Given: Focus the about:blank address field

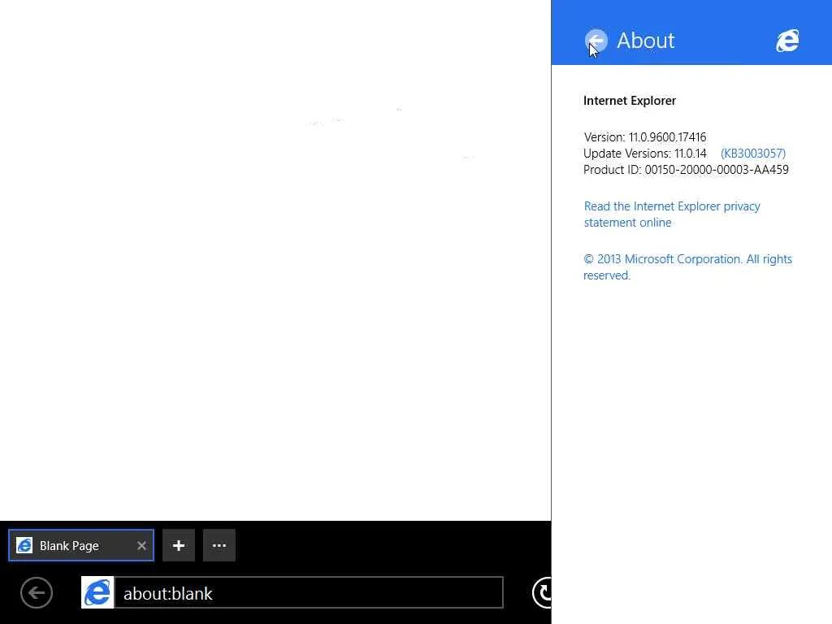Looking at the screenshot, I should 309,592.
